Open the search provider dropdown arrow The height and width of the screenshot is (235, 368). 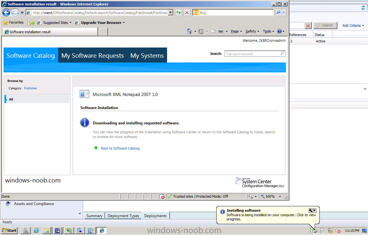(284, 12)
